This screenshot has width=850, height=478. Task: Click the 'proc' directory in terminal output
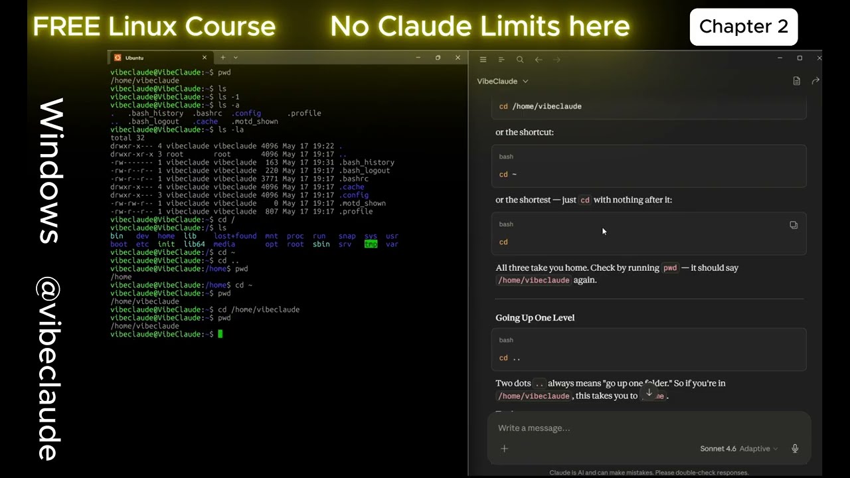pos(296,236)
